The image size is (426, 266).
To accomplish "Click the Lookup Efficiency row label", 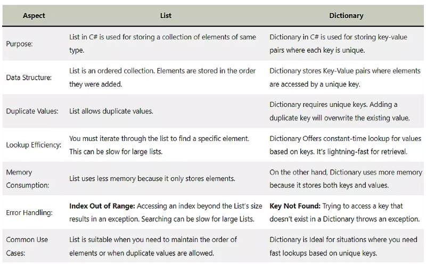I will (34, 145).
